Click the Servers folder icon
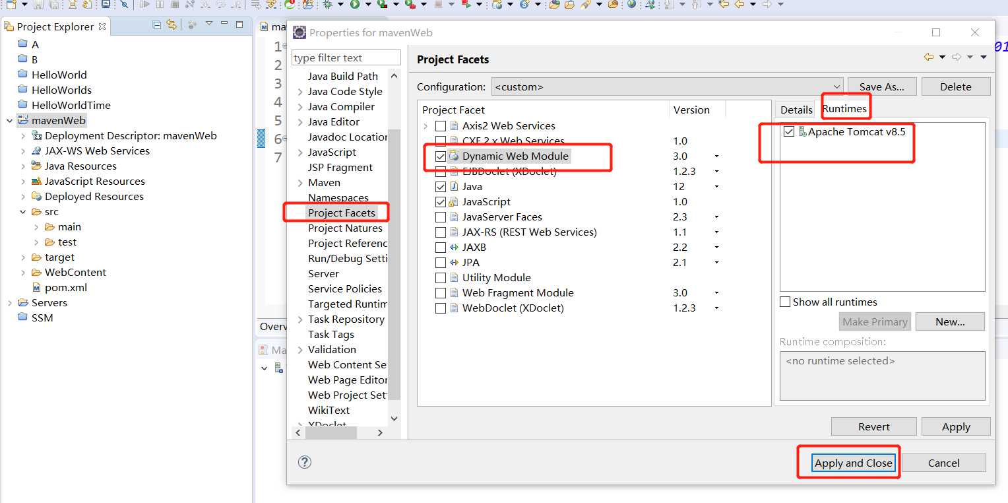 (x=23, y=303)
